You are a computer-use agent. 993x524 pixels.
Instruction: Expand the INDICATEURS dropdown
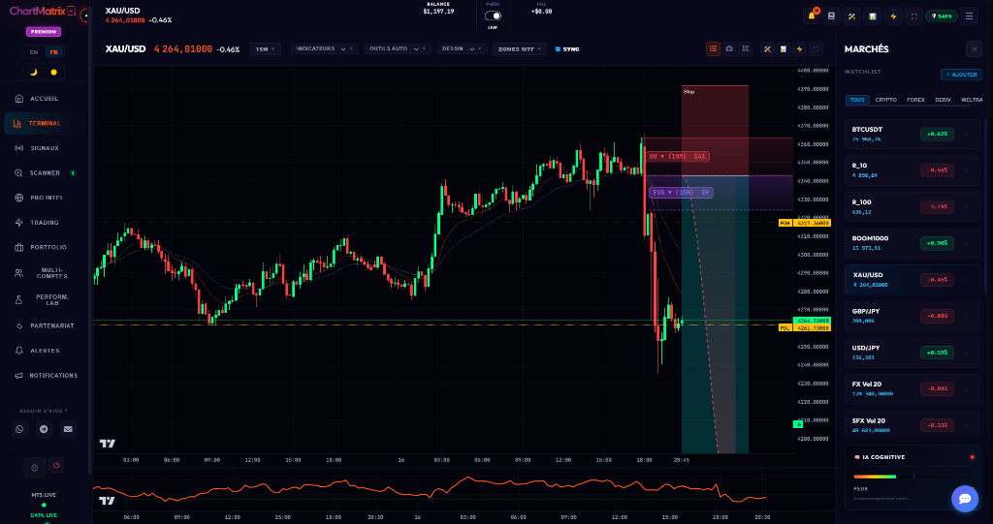[325, 48]
